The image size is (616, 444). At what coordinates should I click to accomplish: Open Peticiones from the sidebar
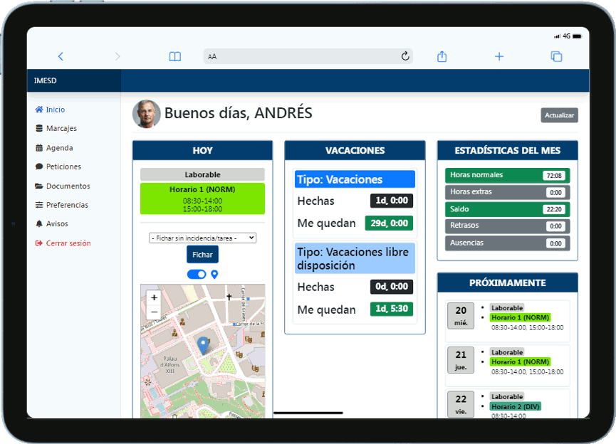click(x=63, y=166)
